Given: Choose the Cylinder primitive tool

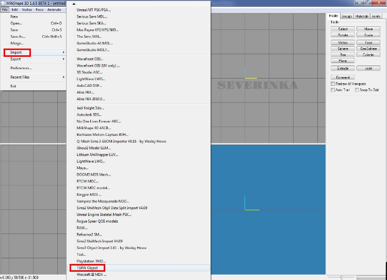Looking at the screenshot, I should pyautogui.click(x=368, y=55).
